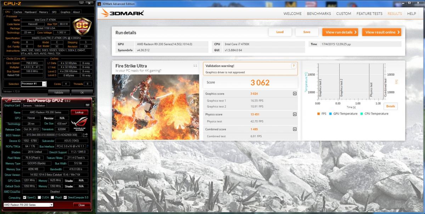
Task: Click the Save button in Run details
Action: click(307, 32)
